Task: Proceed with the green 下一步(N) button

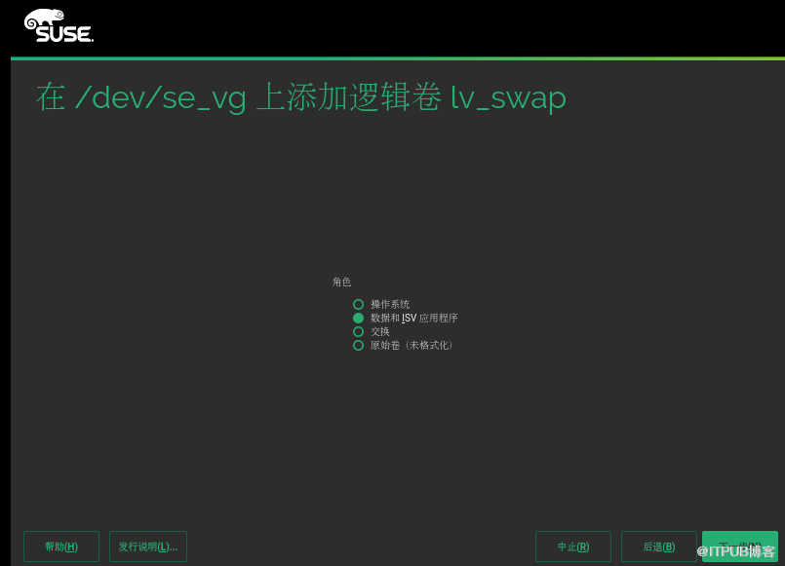Action: [x=740, y=547]
